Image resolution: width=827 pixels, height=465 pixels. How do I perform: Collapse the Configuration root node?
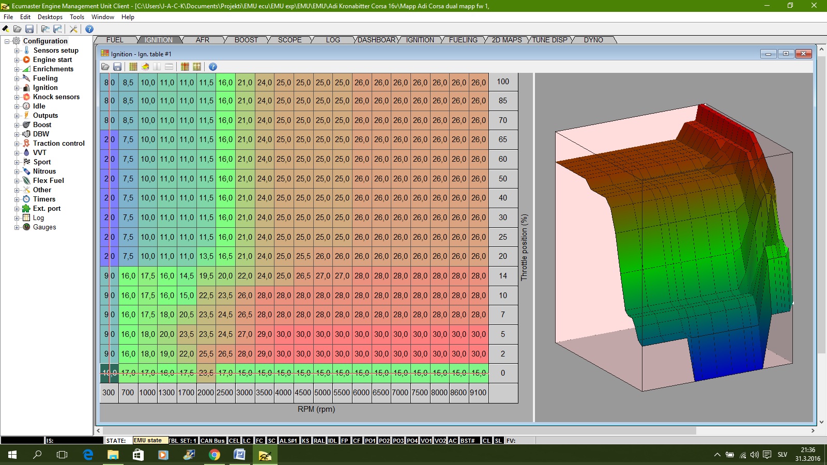(7, 41)
